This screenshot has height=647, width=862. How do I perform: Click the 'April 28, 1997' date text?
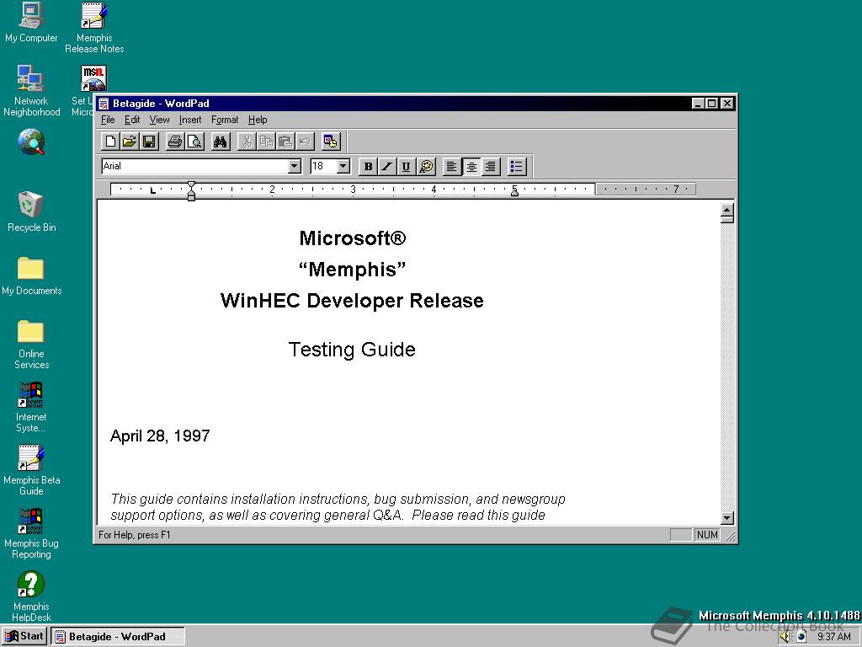(160, 436)
